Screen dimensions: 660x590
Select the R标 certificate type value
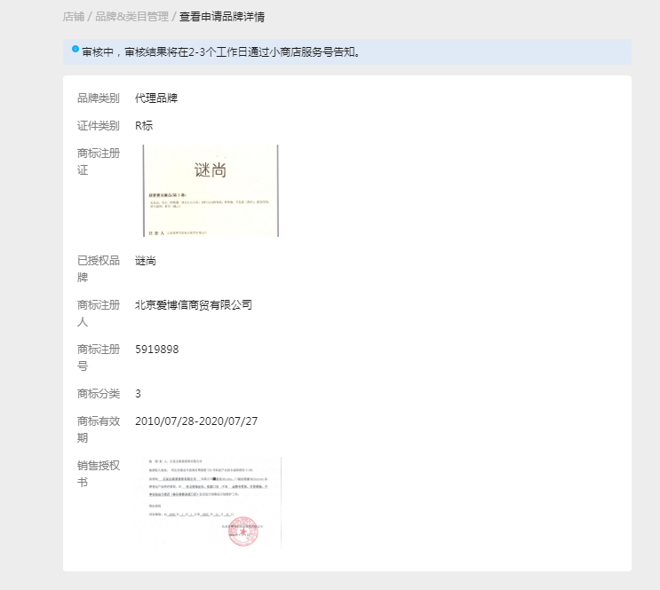pyautogui.click(x=144, y=126)
